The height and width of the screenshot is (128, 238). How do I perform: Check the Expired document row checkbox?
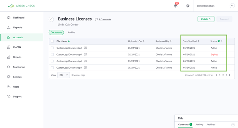coord(52,55)
